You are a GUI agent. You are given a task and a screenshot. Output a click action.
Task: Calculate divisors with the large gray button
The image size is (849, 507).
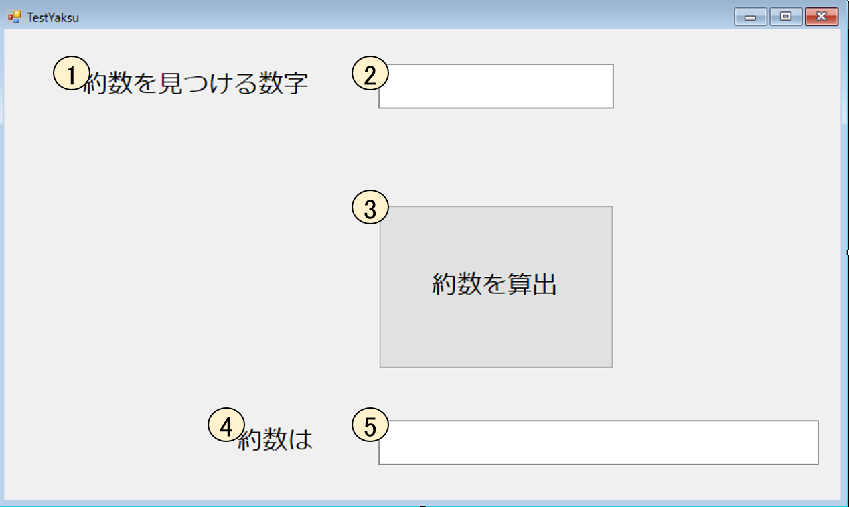coord(496,287)
